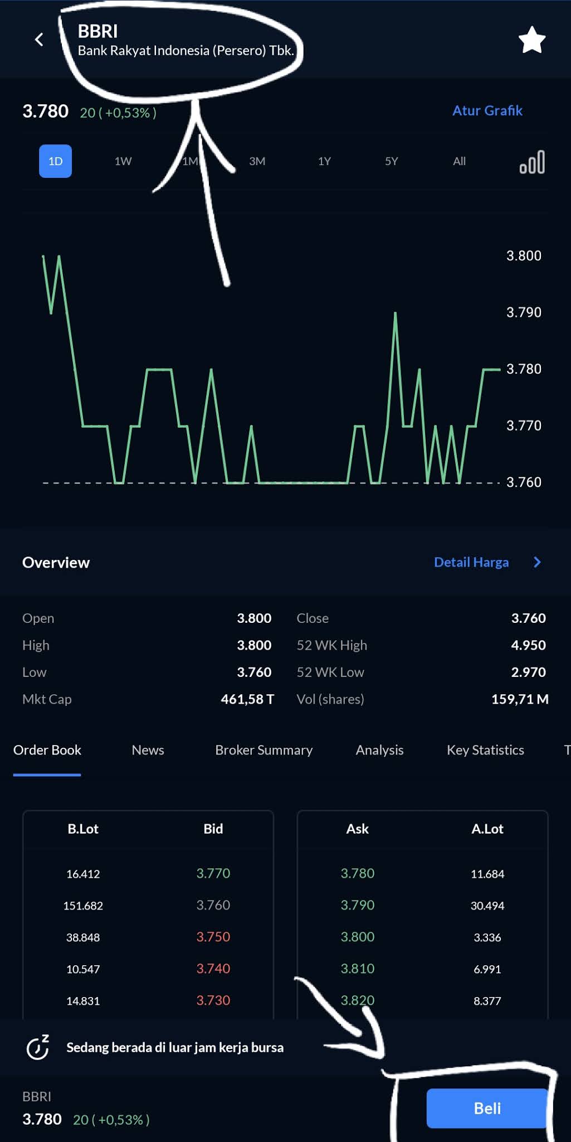Tap the Sedang berada di luar jam kerja bursa notice
Viewport: 571px width, 1142px height.
tap(175, 1047)
